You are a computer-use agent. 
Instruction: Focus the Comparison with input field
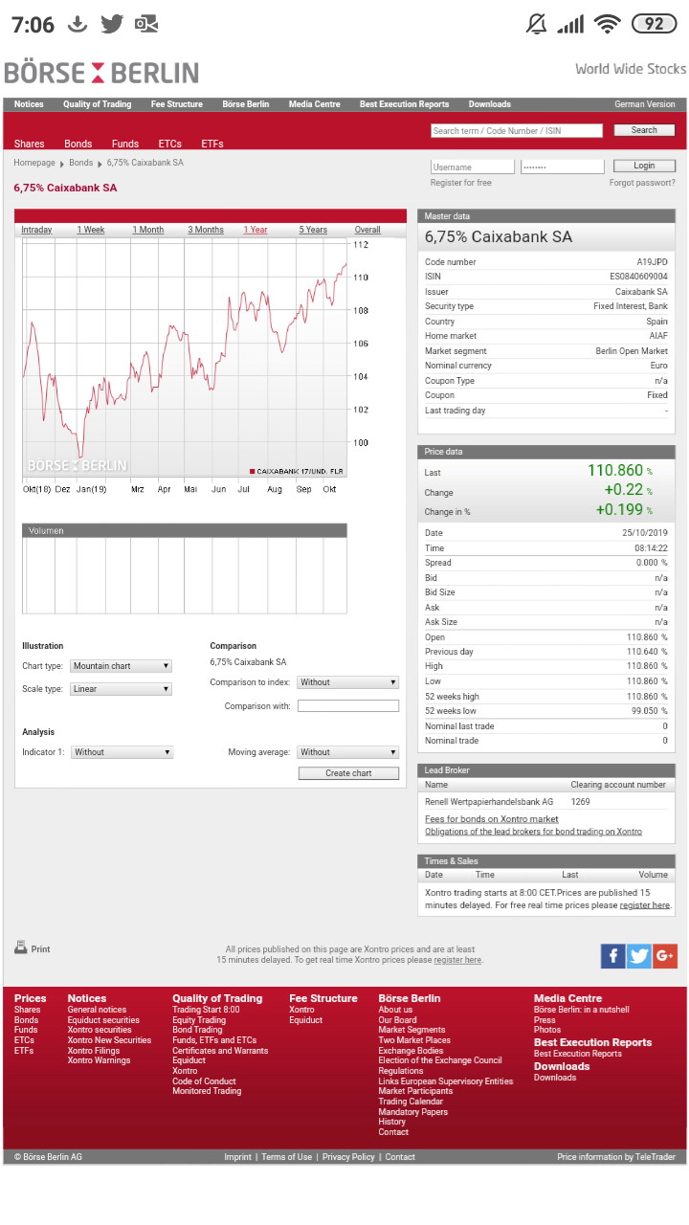[x=348, y=706]
